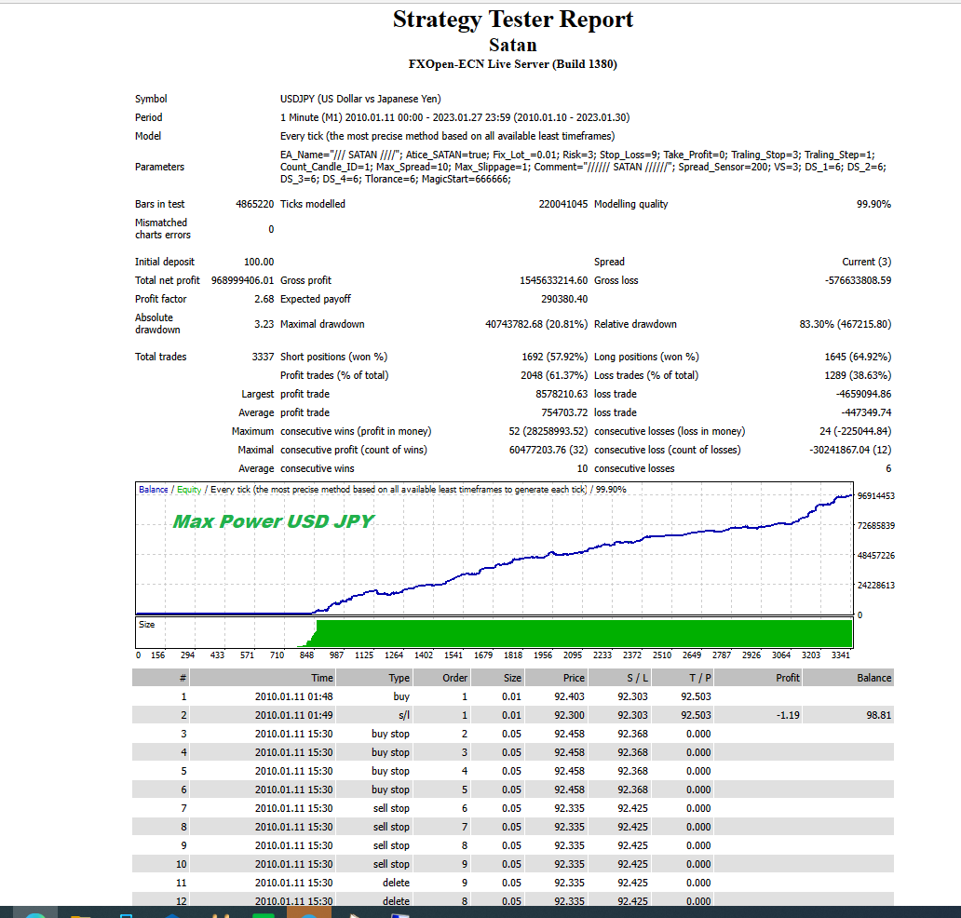Click the Absolute drawdown value 3.23

pyautogui.click(x=264, y=324)
